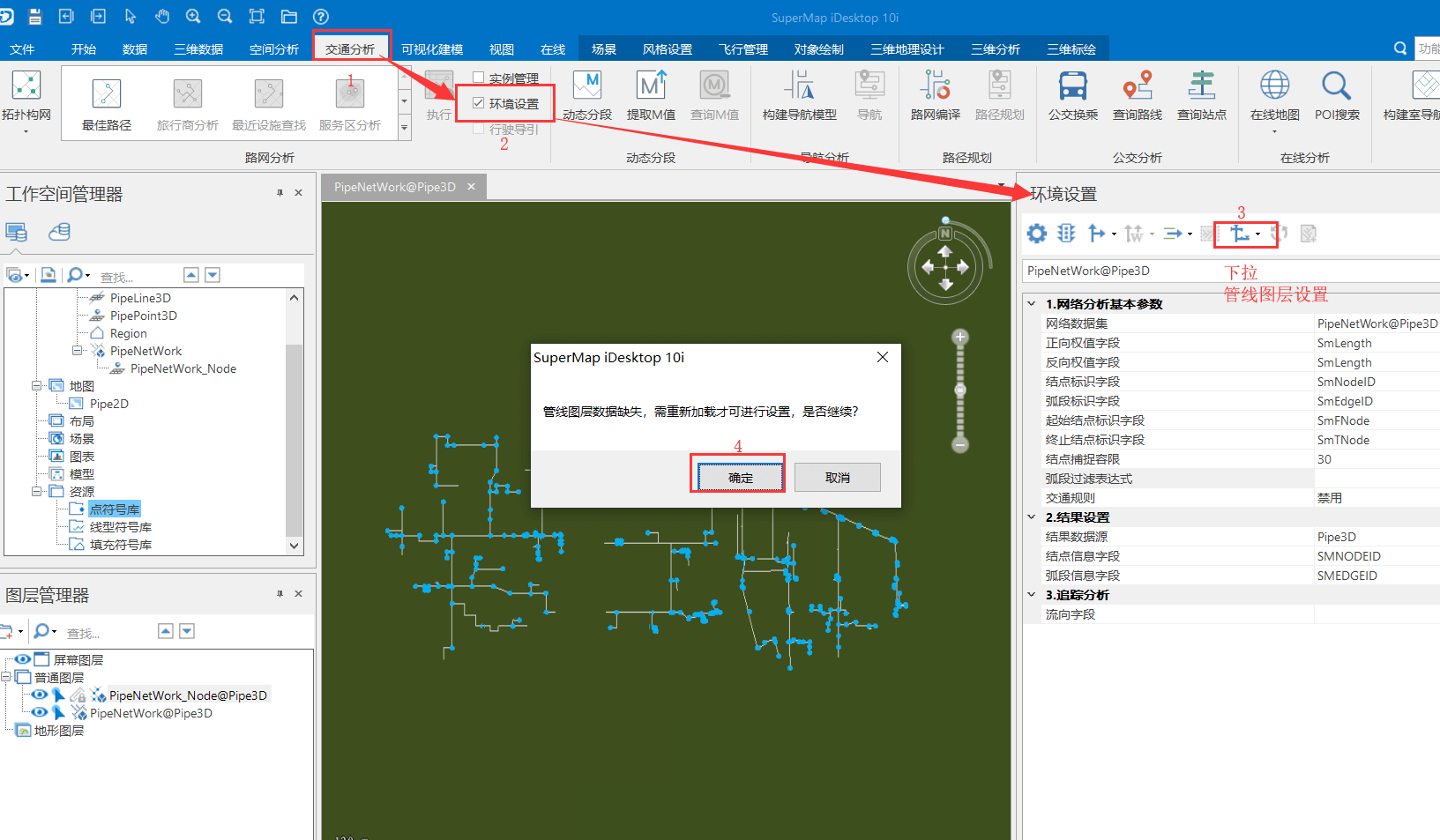This screenshot has height=840, width=1440.
Task: Collapse the 资源 tree node
Action: point(36,492)
